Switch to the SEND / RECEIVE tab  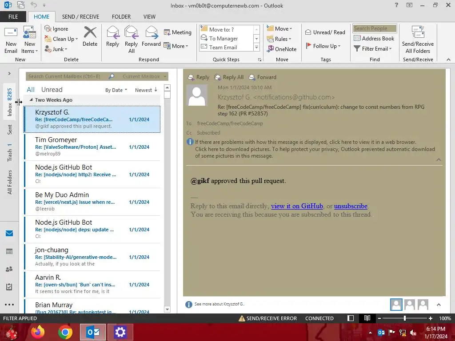click(80, 17)
